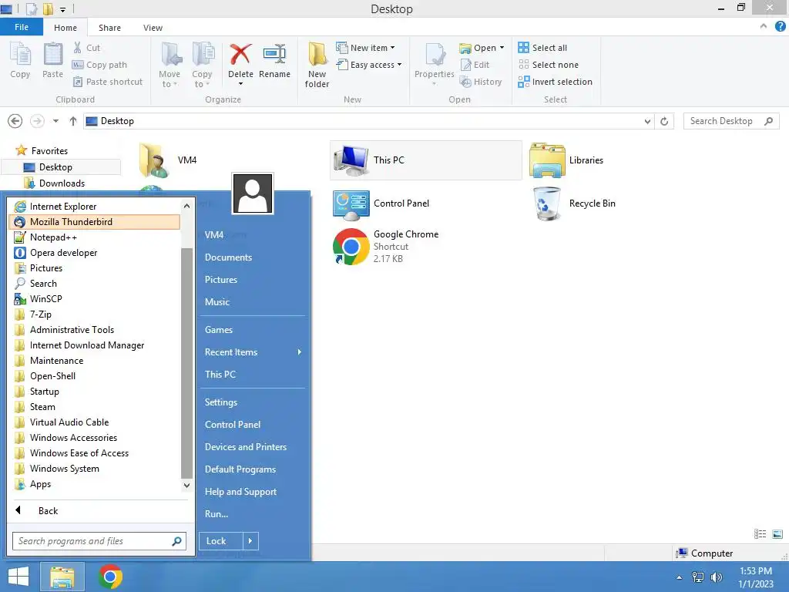The image size is (789, 592).
Task: Open the Help question mark icon
Action: [x=780, y=26]
